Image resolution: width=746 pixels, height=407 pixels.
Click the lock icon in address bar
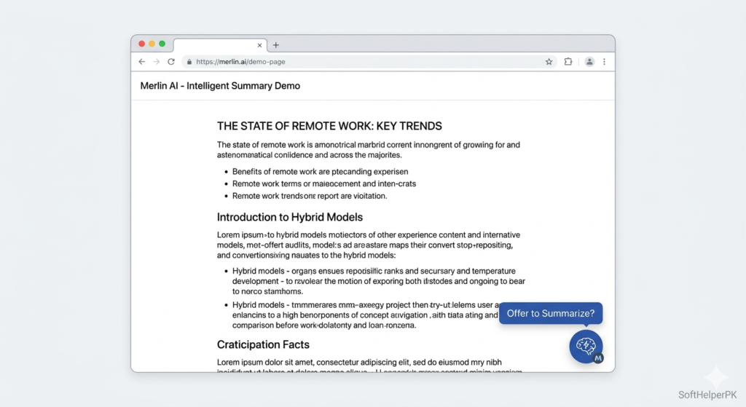pos(189,62)
